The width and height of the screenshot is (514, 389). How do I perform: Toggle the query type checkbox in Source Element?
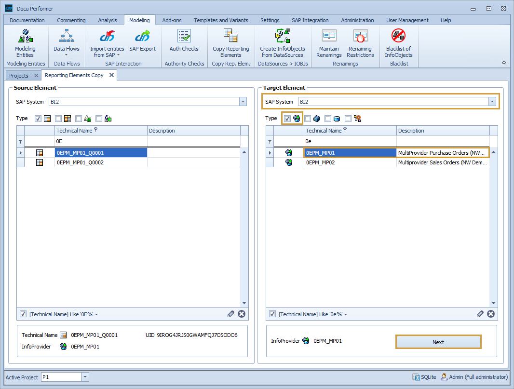pyautogui.click(x=38, y=118)
